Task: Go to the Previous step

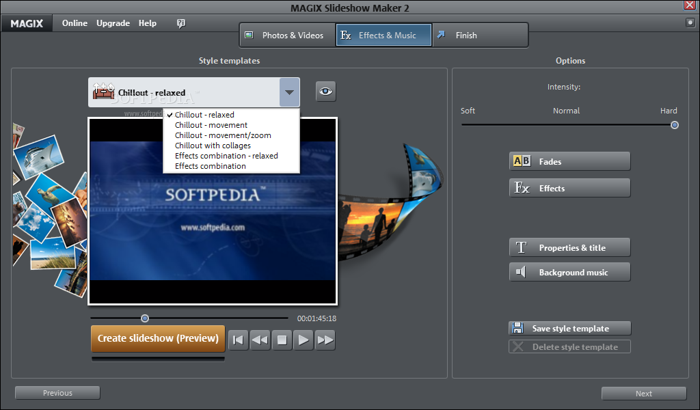Action: (x=57, y=393)
